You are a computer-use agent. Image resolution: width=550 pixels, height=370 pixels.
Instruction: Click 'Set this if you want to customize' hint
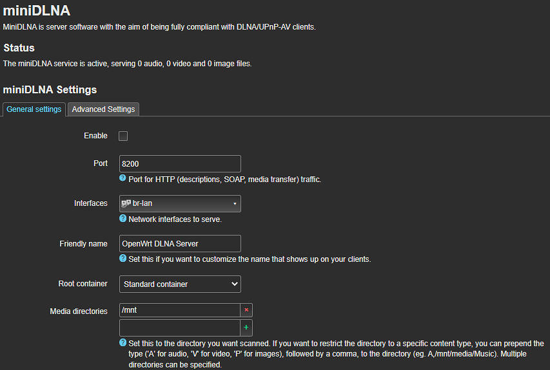tap(250, 259)
